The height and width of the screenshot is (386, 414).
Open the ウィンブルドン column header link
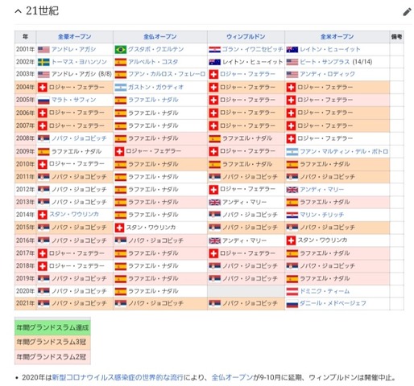(246, 36)
